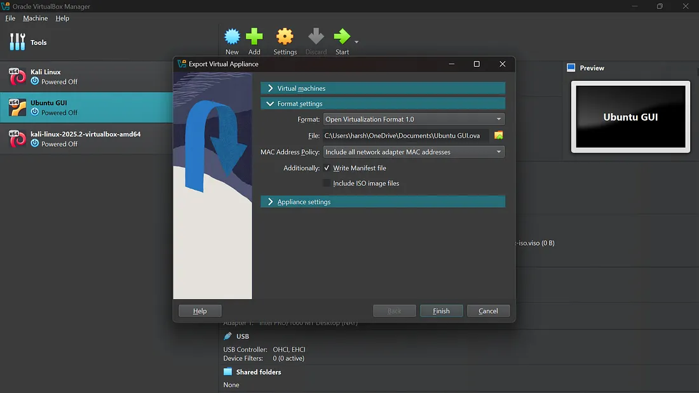699x393 pixels.
Task: Click the Tools sliders icon
Action: [x=17, y=42]
